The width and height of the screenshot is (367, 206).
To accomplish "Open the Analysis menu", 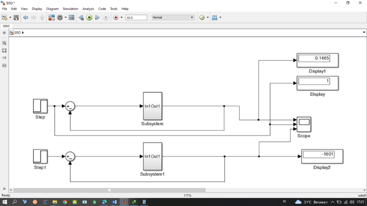I will point(88,9).
